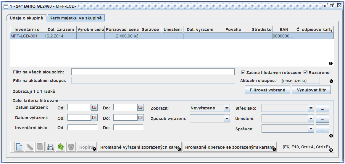The image size is (345, 164).
Task: Sort by the 'Výrobní číslo' column header
Action: pos(91,29)
